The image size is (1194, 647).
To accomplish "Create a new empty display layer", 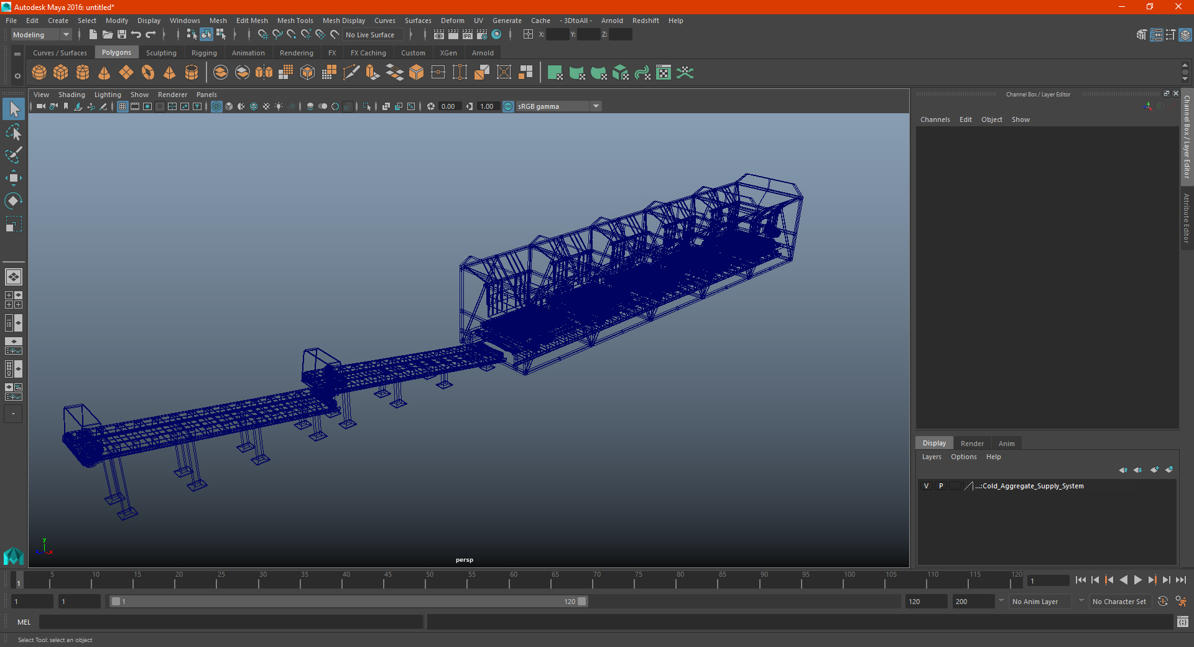I will click(1154, 470).
